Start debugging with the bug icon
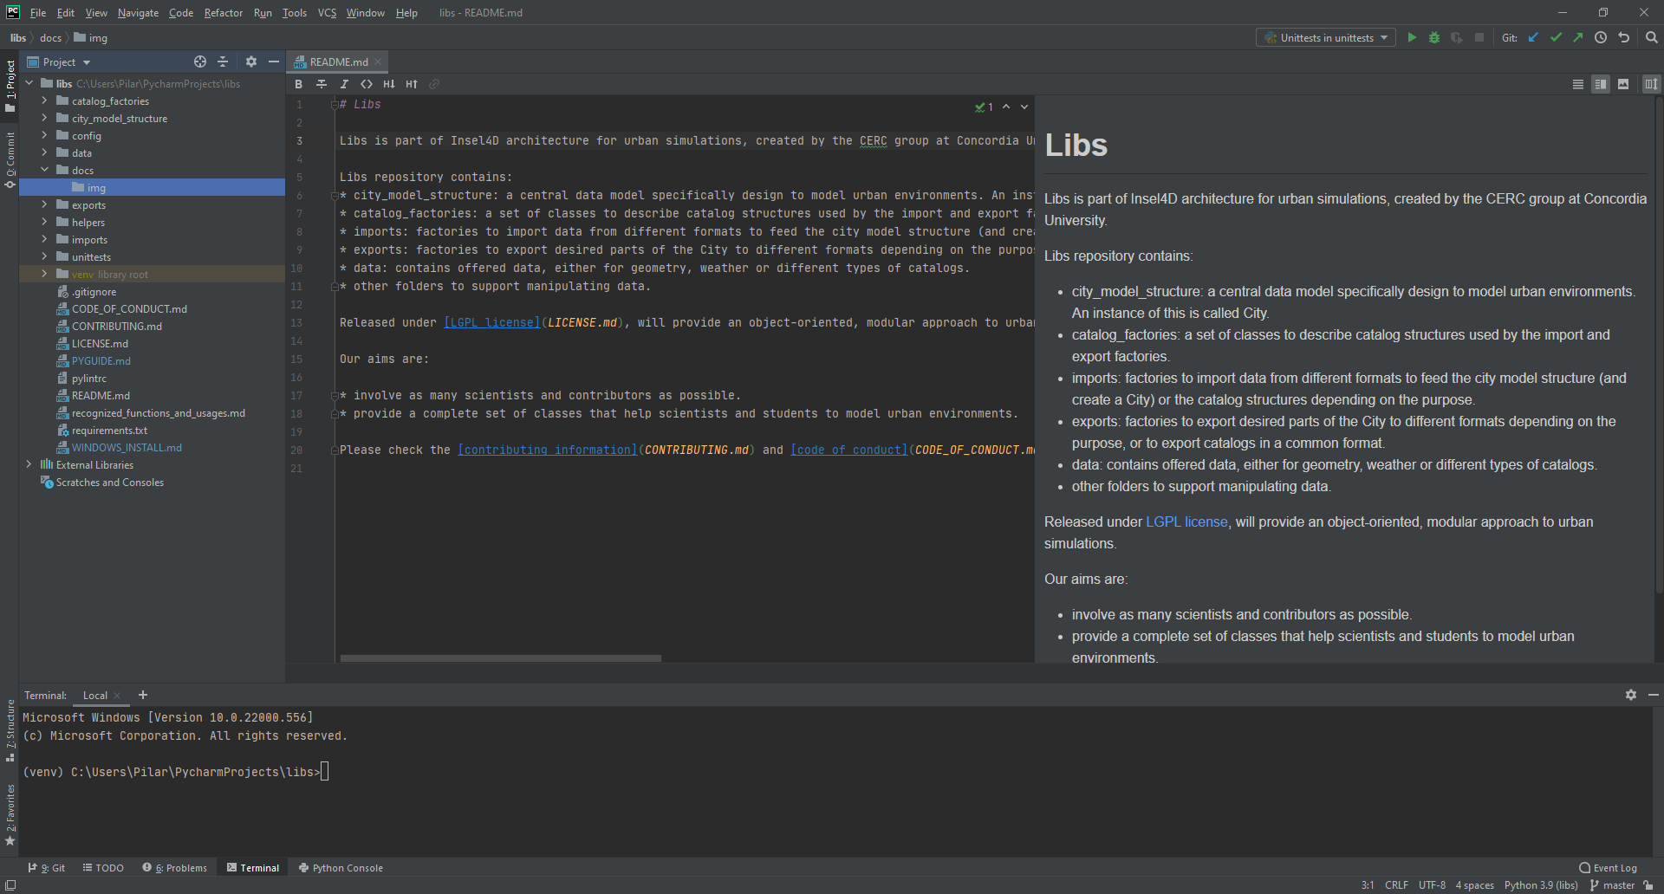The height and width of the screenshot is (894, 1664). (x=1434, y=37)
